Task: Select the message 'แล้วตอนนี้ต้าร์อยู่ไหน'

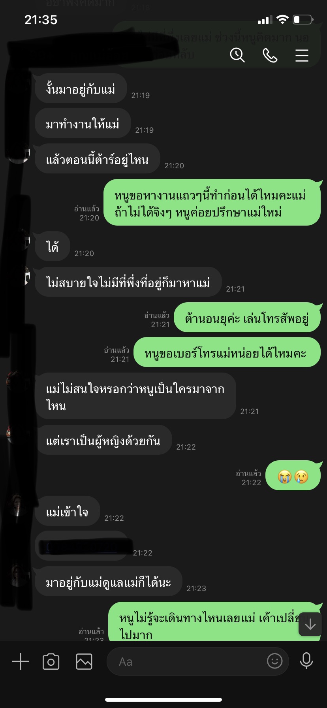Action: coord(97,159)
